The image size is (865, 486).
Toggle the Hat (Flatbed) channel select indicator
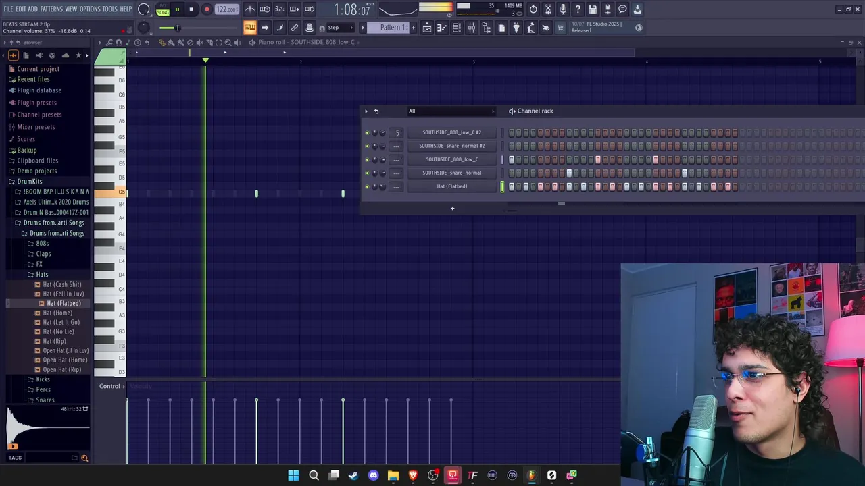(x=502, y=186)
